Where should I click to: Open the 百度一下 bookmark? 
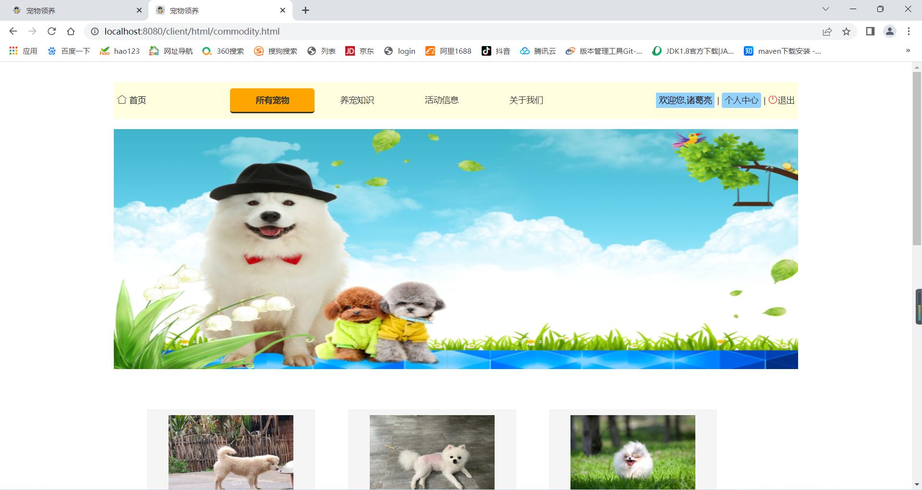point(69,51)
